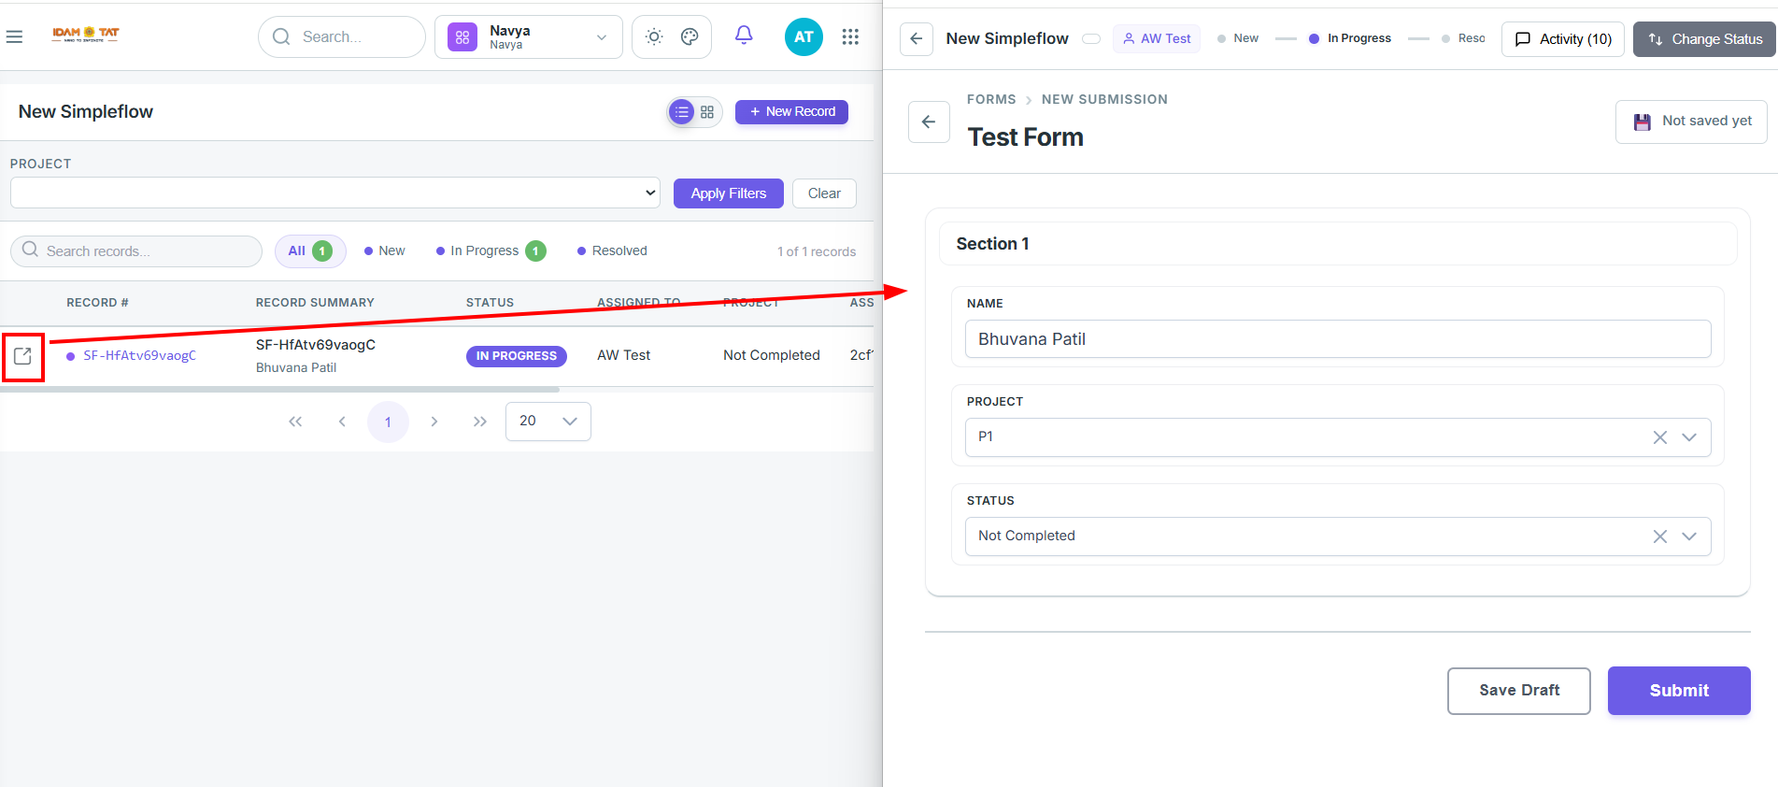Screen dimensions: 1778x787
Task: Switch to grid card view
Action: pos(707,112)
